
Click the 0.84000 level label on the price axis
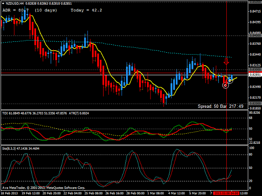pos(255,36)
